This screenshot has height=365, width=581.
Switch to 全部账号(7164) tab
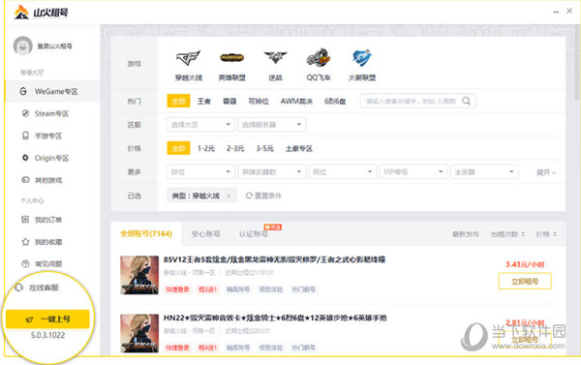(146, 234)
